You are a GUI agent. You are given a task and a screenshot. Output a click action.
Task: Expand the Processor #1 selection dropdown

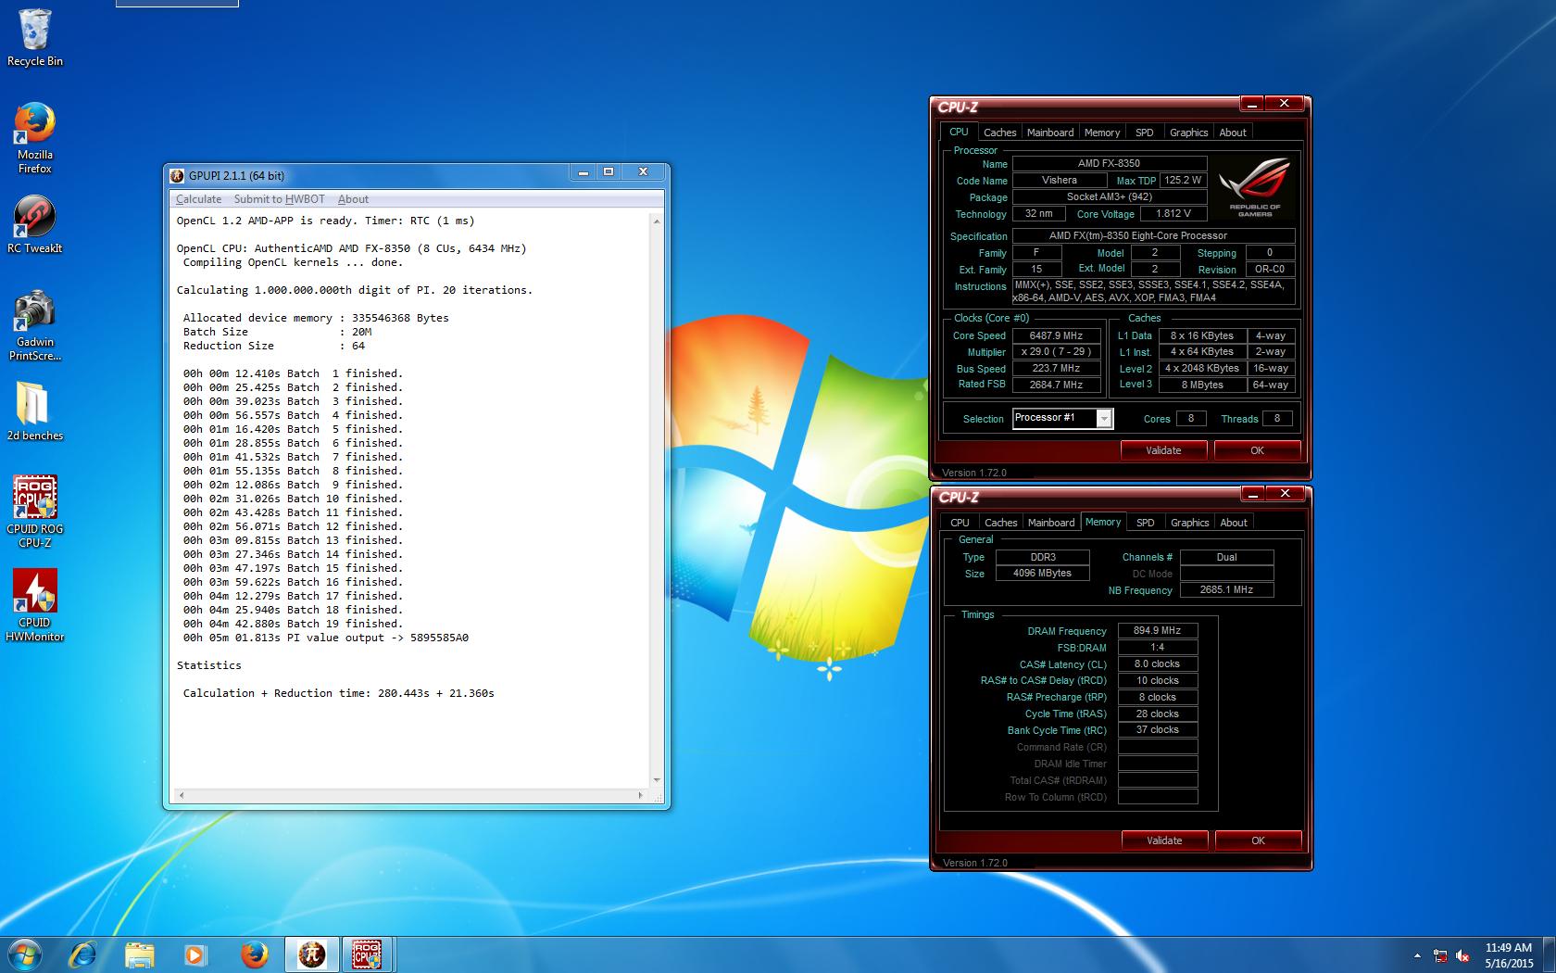point(1104,419)
